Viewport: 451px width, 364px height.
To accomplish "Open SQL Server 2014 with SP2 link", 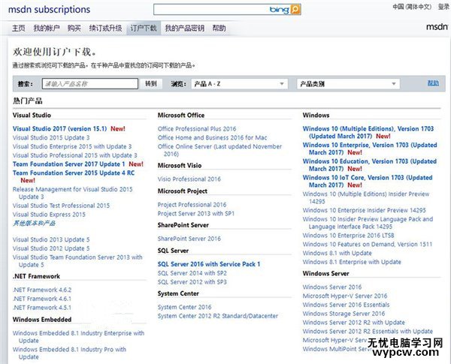I will [x=192, y=273].
